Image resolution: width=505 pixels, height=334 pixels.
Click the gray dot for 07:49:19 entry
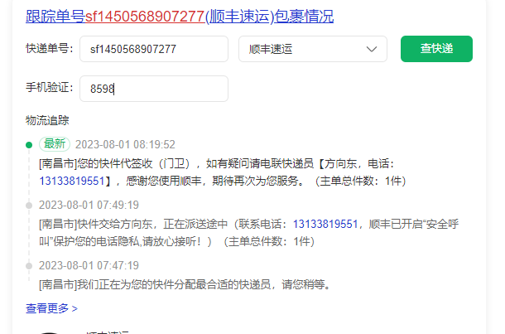click(x=29, y=206)
